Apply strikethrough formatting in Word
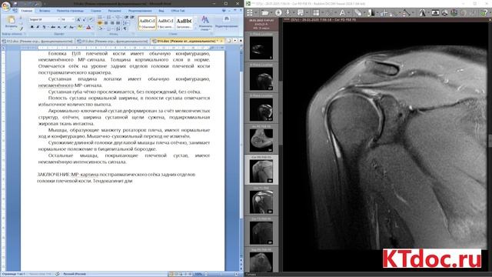 point(53,28)
